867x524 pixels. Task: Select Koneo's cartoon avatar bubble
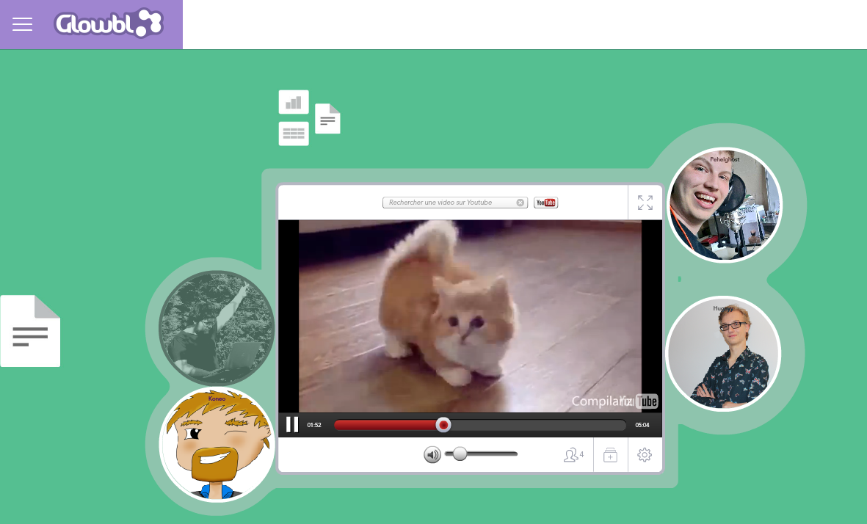tap(217, 445)
